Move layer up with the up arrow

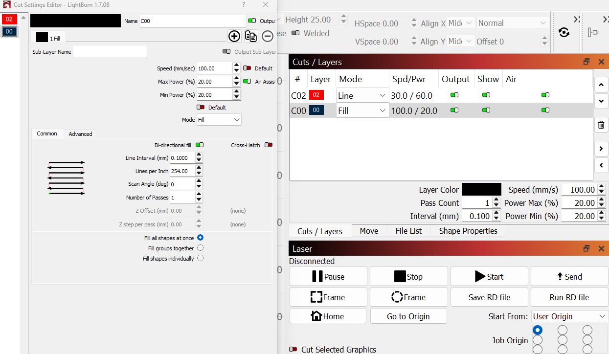point(601,85)
